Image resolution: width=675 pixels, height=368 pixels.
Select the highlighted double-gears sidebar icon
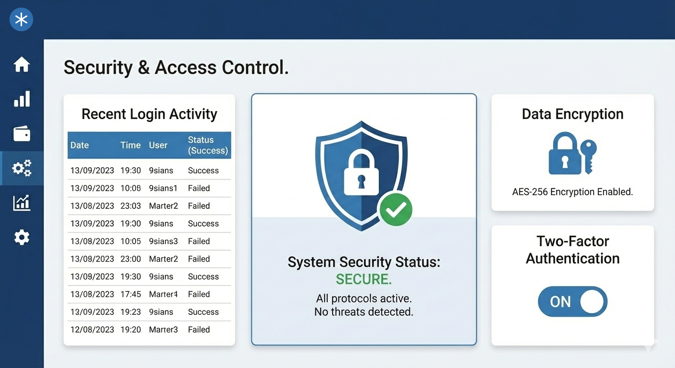(22, 168)
